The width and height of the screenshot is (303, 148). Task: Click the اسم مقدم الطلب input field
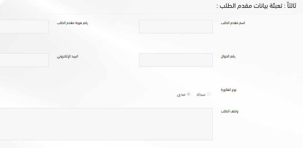click(176, 27)
